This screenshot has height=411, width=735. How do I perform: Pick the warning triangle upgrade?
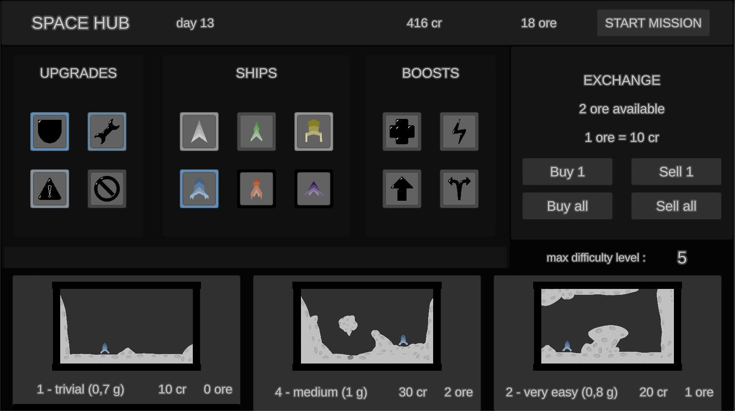coord(50,189)
